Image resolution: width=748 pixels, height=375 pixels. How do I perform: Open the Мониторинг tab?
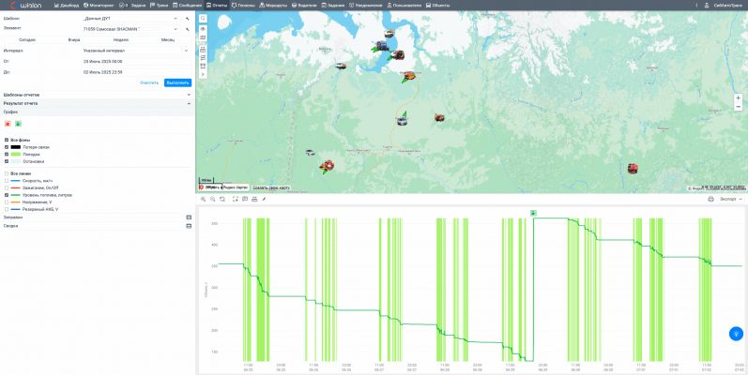point(99,6)
